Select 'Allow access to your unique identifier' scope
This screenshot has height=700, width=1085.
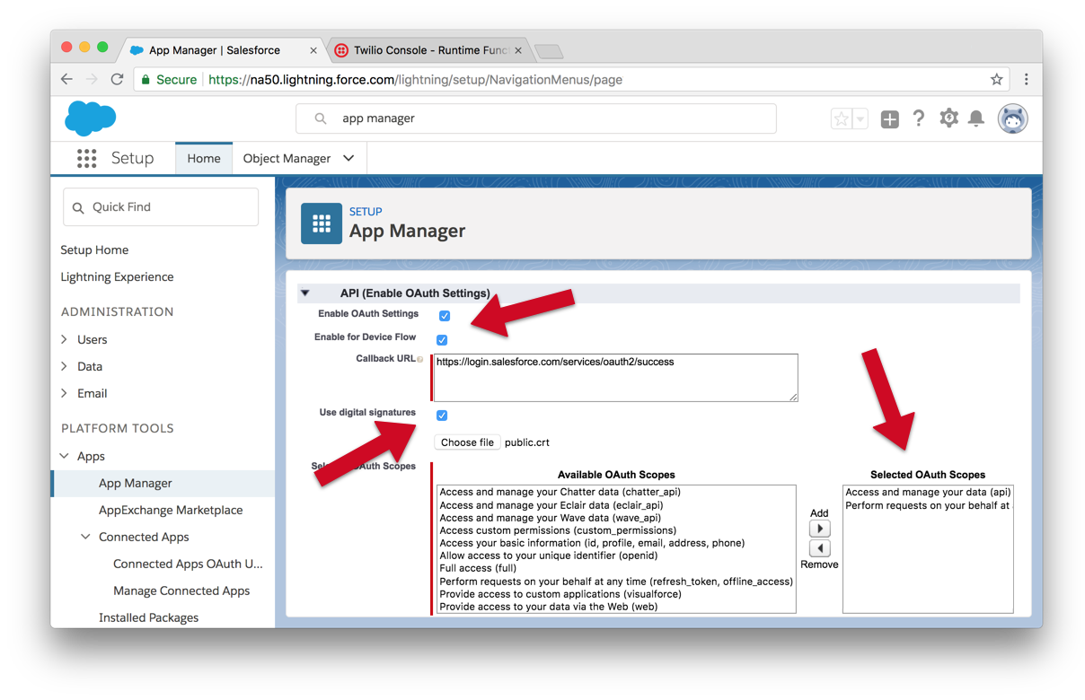pyautogui.click(x=549, y=556)
